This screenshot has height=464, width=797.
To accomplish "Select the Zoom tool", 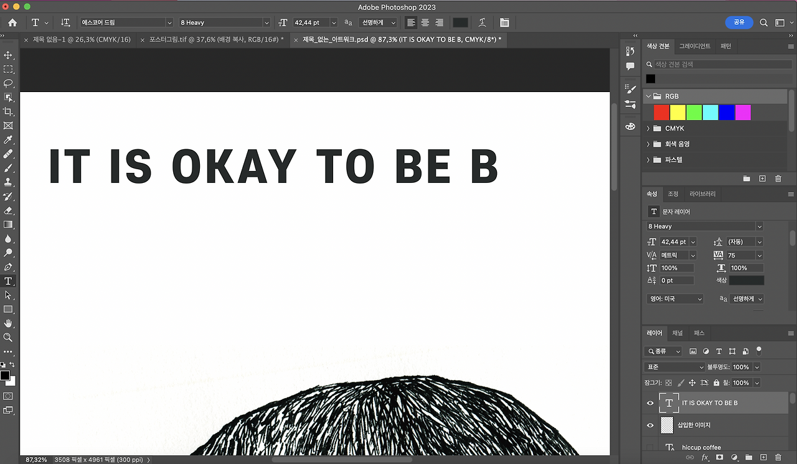I will click(8, 337).
